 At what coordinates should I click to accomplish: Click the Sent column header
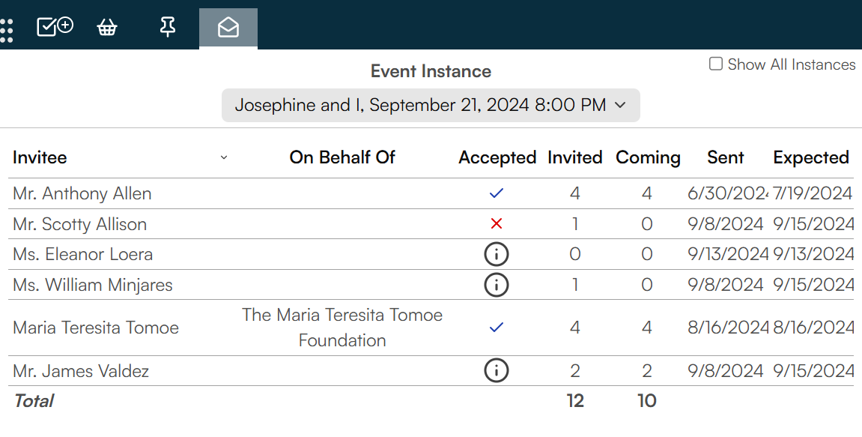click(725, 157)
